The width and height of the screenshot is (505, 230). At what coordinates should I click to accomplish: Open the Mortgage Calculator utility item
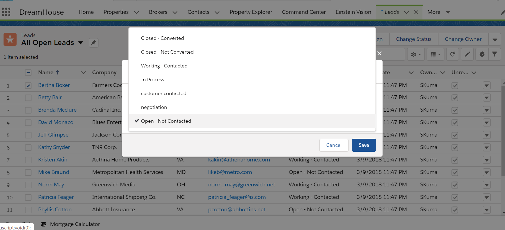pyautogui.click(x=75, y=224)
